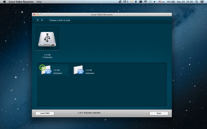207x129 pixels.
Task: Click the 'Choose a disk to start' breadcrumb
Action: click(60, 20)
